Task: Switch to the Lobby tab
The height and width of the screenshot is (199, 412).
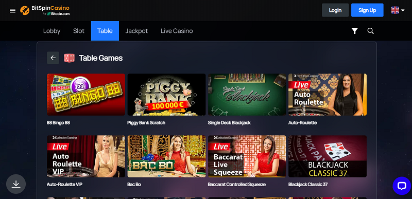Action: pos(52,31)
